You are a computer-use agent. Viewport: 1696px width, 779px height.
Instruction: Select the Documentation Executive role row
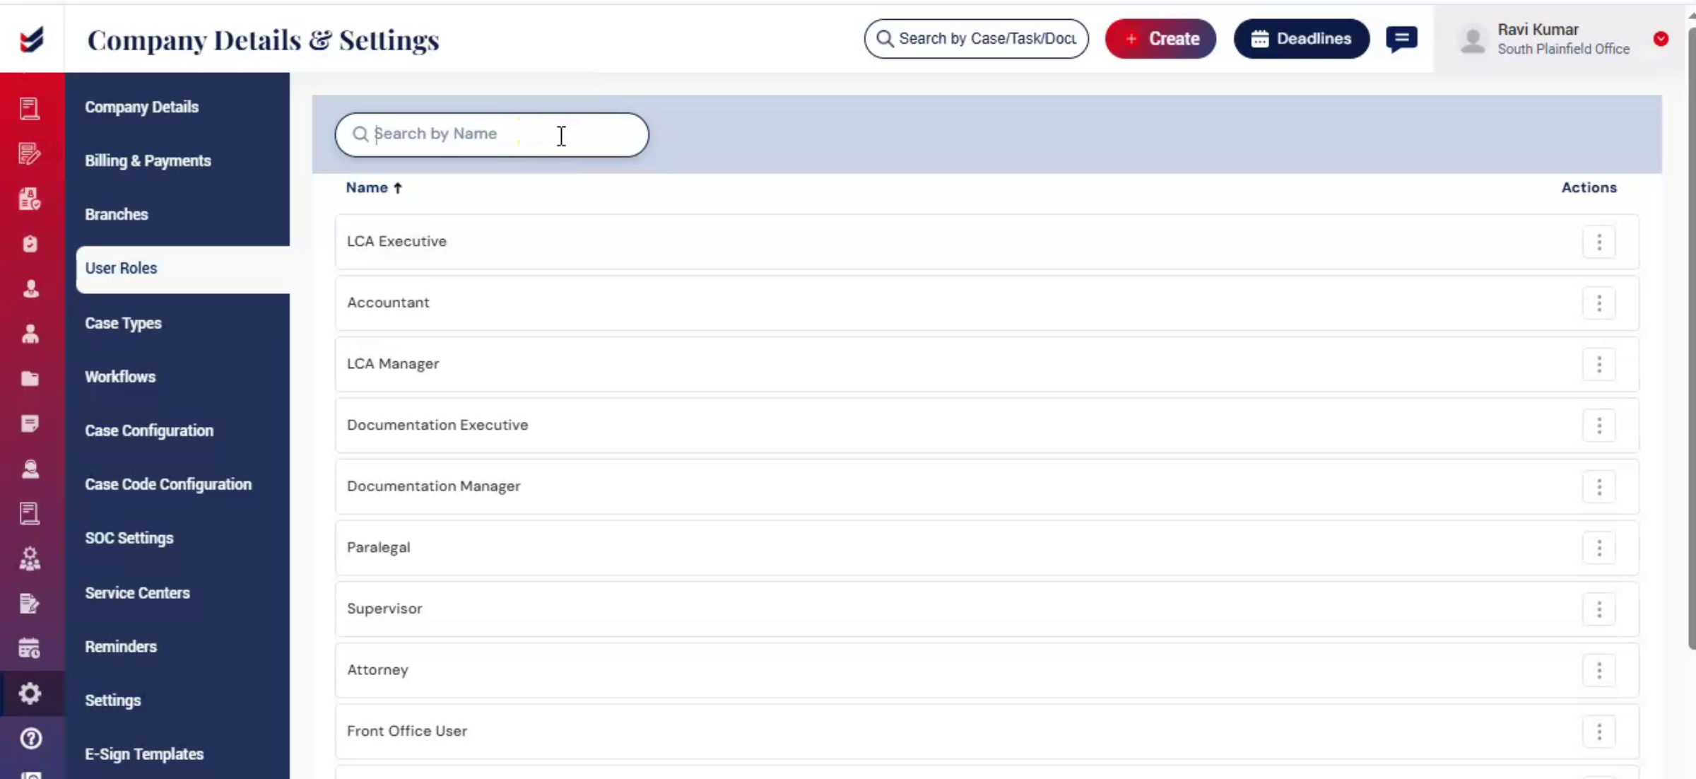click(987, 425)
